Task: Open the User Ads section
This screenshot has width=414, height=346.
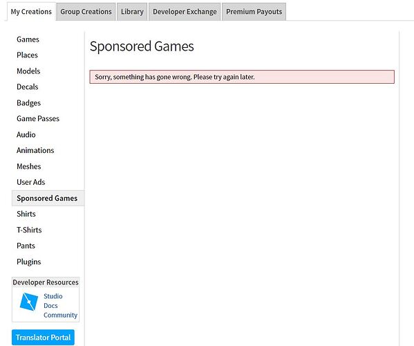Action: [x=31, y=182]
